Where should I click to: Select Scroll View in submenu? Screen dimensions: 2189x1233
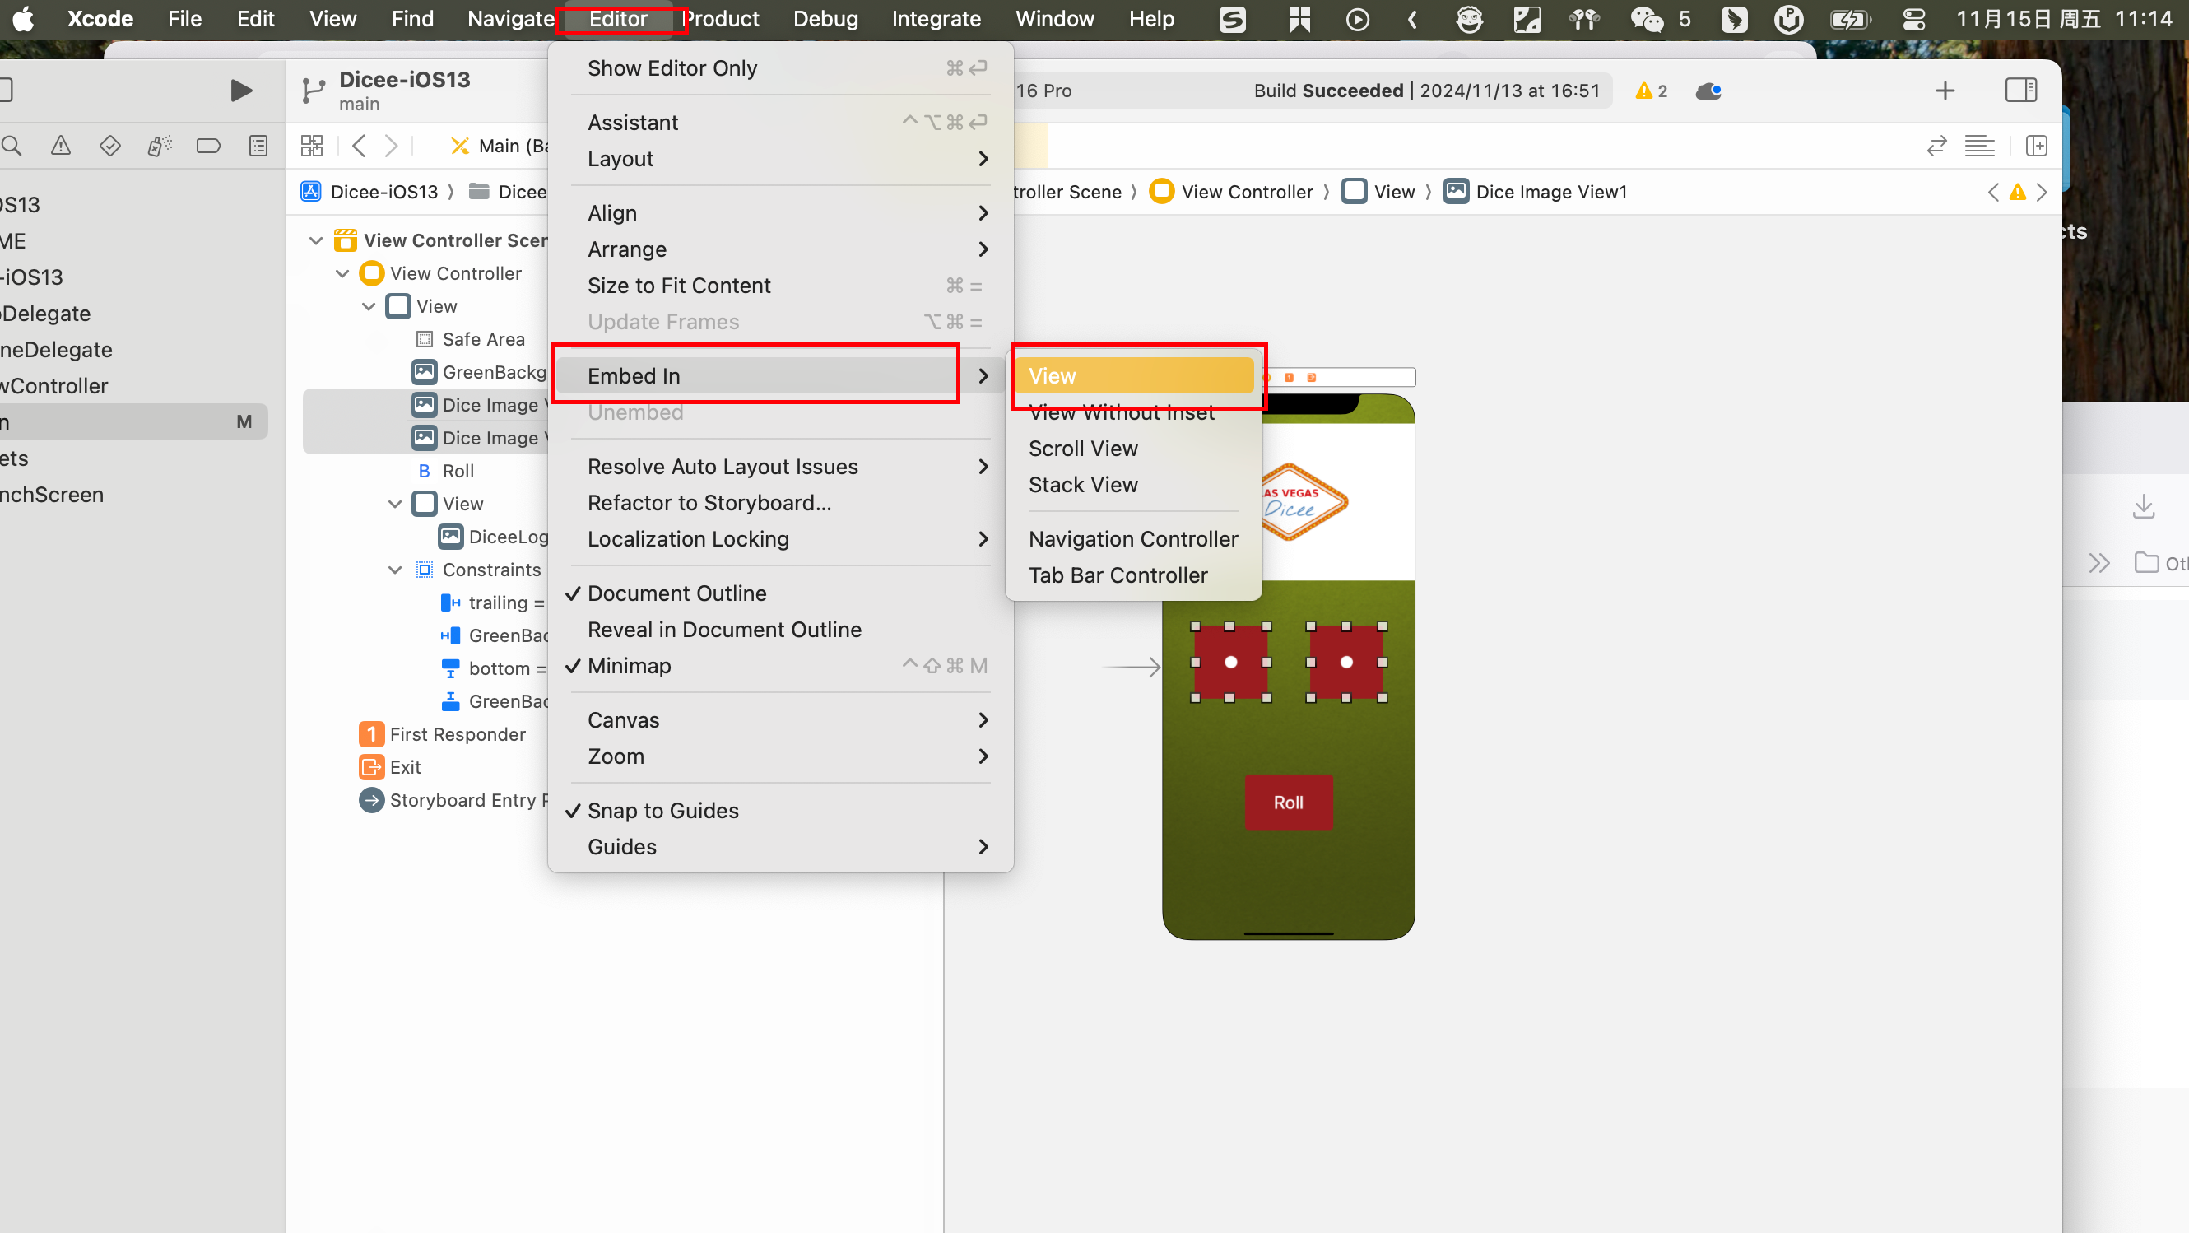1132,449
